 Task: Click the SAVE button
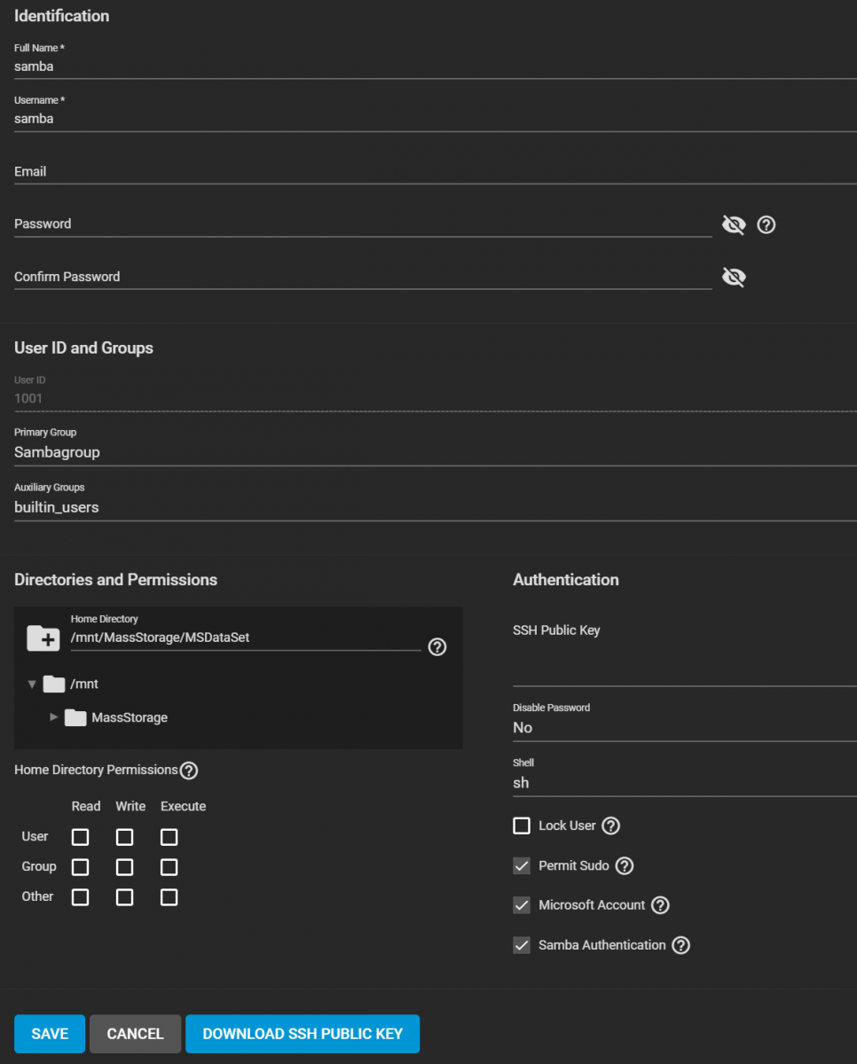coord(50,1034)
